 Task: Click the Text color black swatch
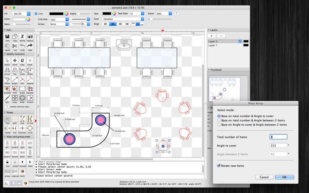(107, 14)
